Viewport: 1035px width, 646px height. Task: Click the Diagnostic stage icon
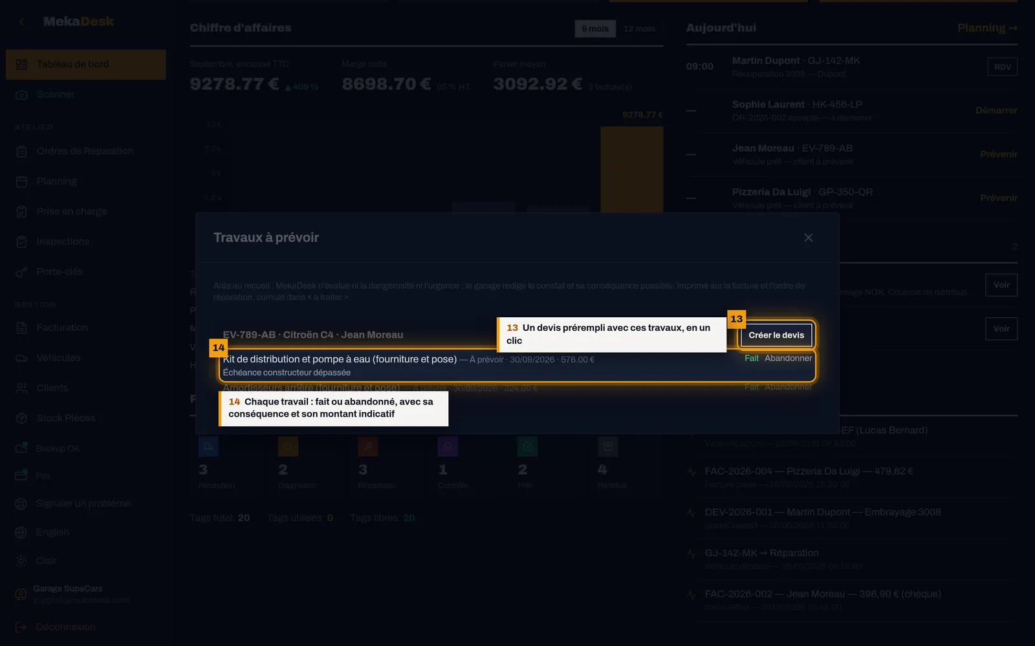288,446
